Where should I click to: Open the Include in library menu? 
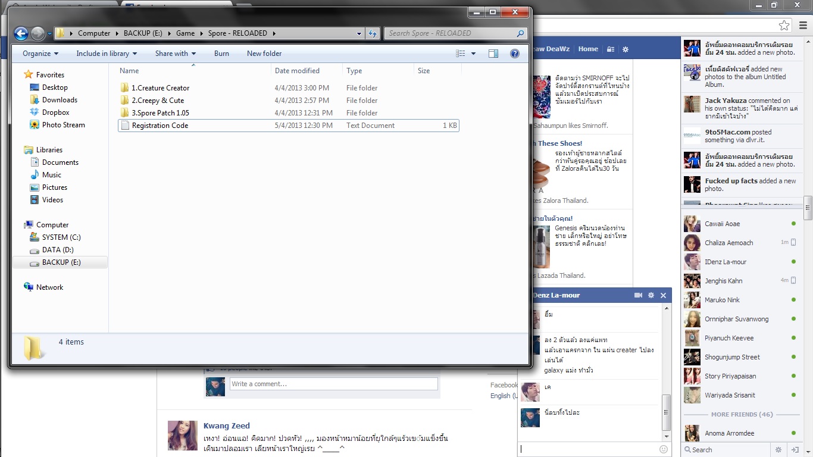(x=107, y=54)
